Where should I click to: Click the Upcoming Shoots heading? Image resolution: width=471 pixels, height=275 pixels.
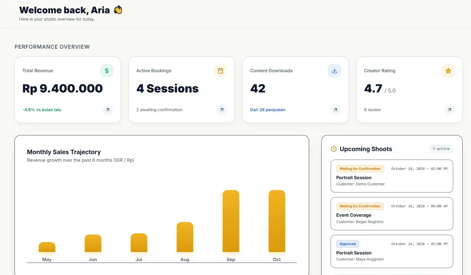pos(366,149)
